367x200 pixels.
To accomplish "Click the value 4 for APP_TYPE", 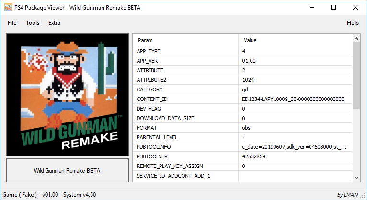I will pyautogui.click(x=244, y=51).
